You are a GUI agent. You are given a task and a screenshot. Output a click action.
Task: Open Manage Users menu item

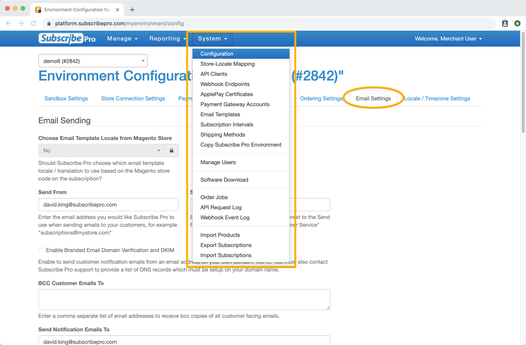(x=241, y=162)
